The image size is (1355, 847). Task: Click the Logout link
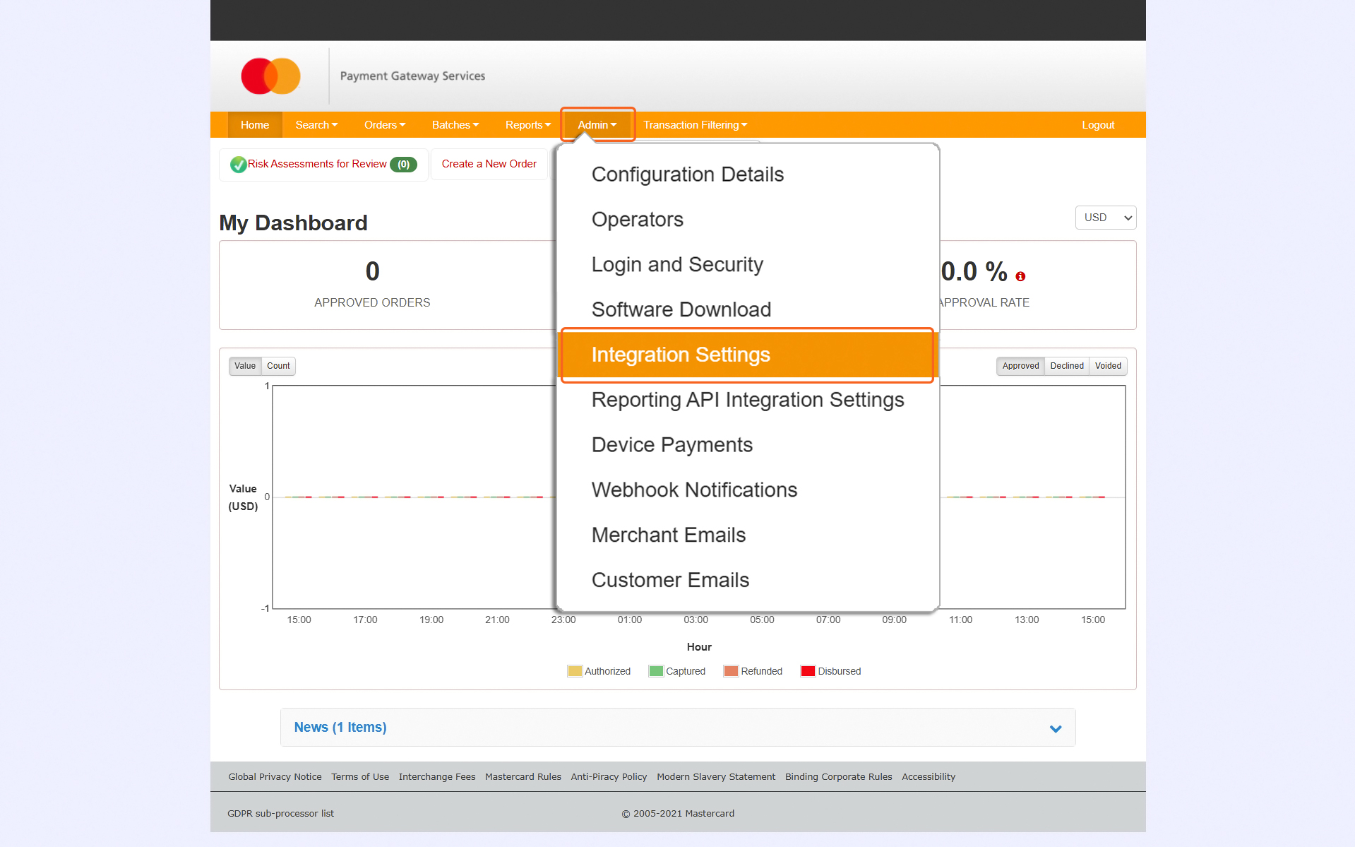[x=1098, y=125]
